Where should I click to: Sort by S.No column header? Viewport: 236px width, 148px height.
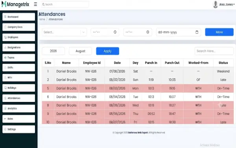click(x=48, y=63)
